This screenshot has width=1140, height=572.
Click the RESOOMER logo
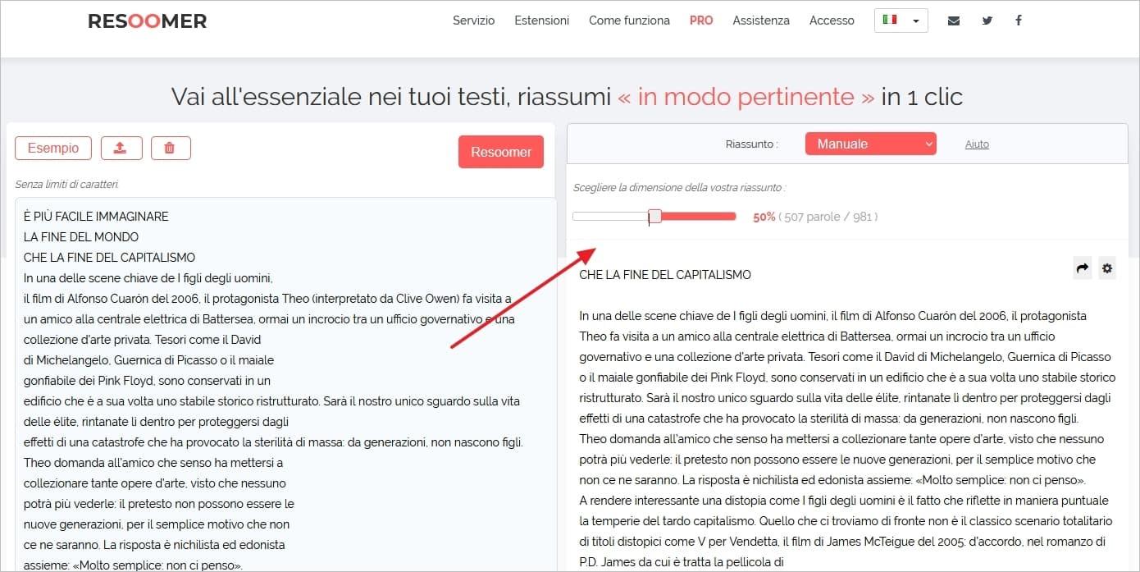(x=148, y=21)
